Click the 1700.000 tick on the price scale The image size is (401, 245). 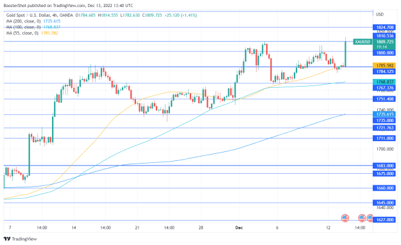pyautogui.click(x=384, y=149)
